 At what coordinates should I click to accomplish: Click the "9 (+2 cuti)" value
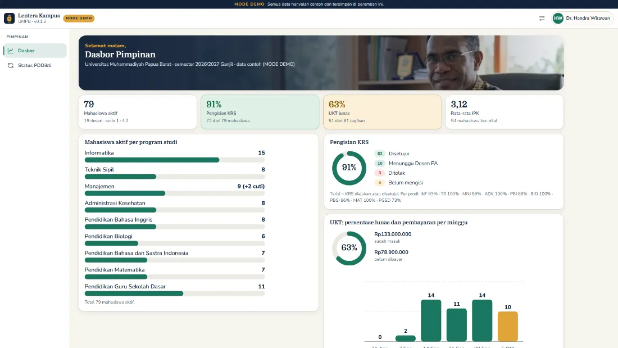(x=251, y=186)
